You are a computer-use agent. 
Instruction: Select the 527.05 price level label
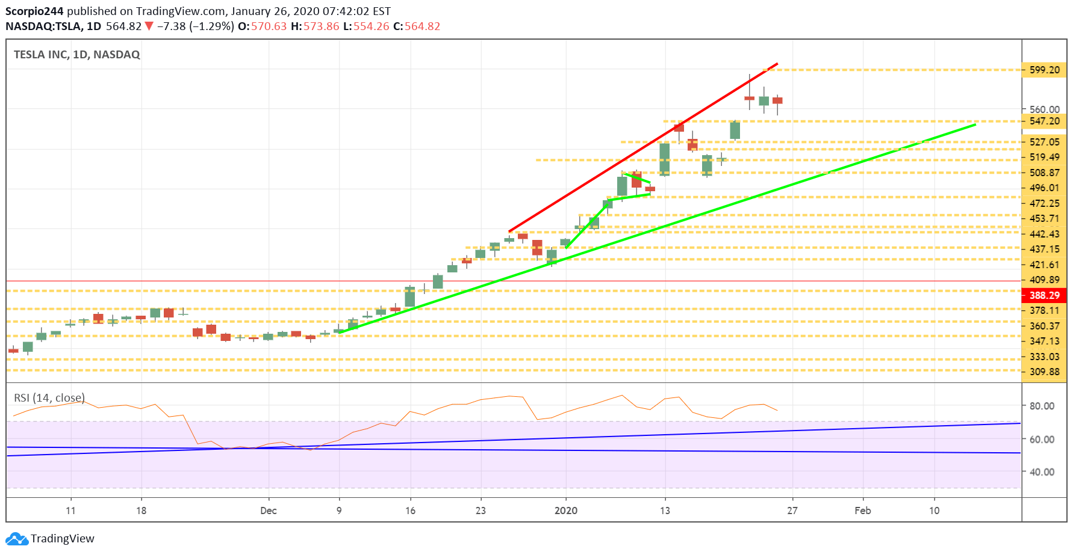tap(1044, 142)
